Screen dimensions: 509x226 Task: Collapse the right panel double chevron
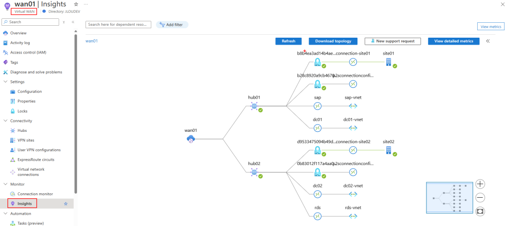pos(488,41)
